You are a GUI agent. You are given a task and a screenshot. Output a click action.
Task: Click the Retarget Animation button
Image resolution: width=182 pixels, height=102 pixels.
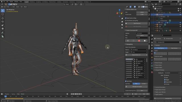pos(136,87)
